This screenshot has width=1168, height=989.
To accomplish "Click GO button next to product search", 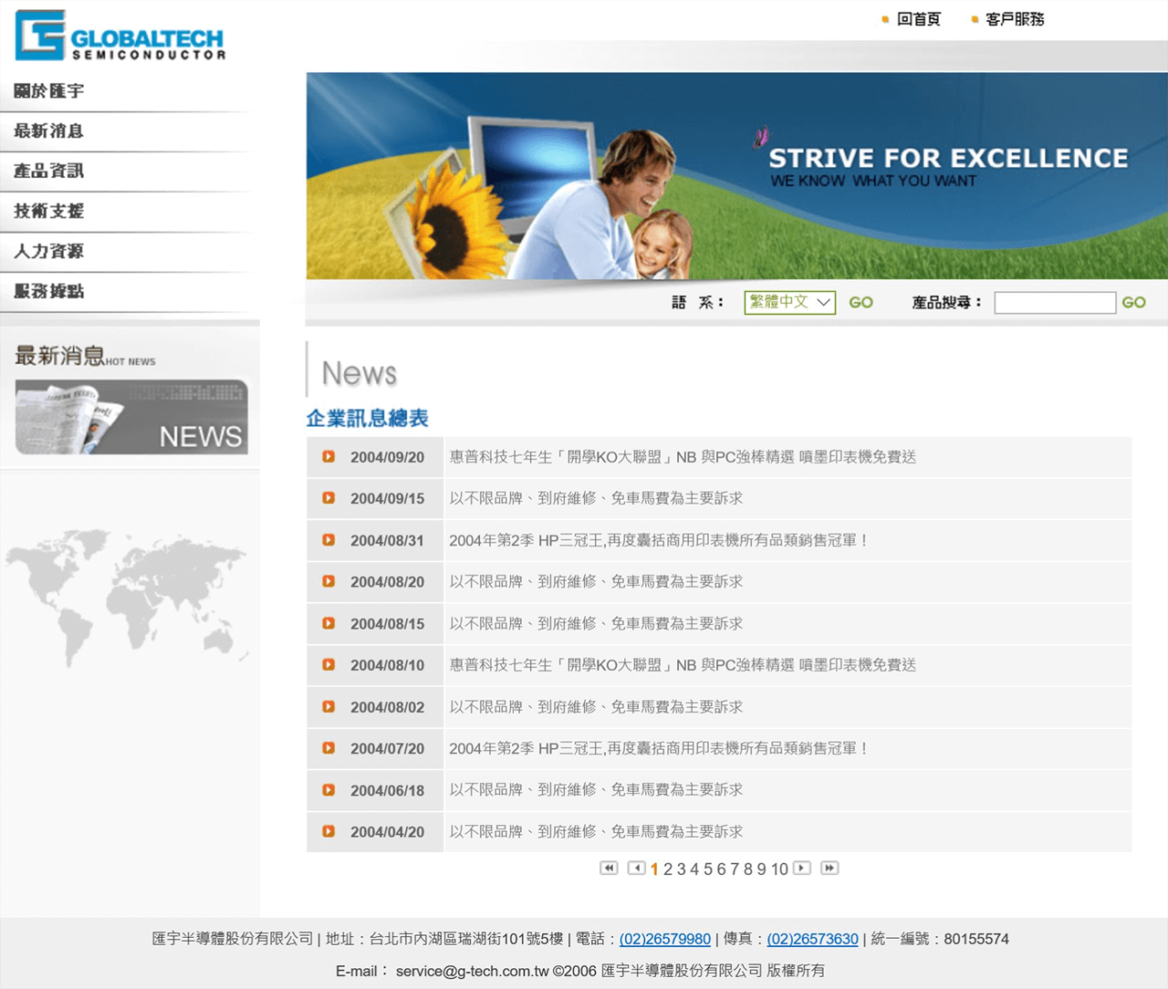I will point(1133,303).
